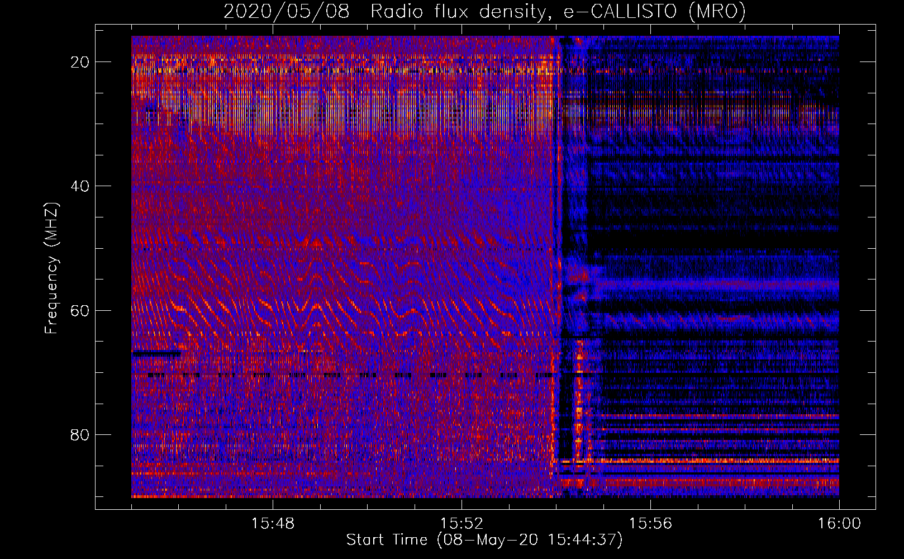The width and height of the screenshot is (904, 559).
Task: Click the plot title "2020/05/08 Radio flux density, e-CALLISTO (MRO)"
Action: pyautogui.click(x=484, y=11)
